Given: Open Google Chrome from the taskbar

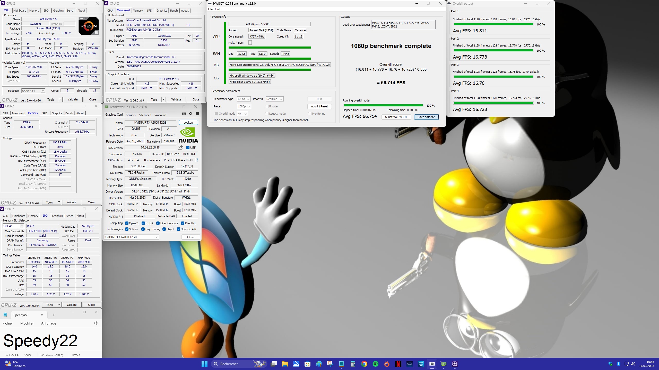Looking at the screenshot, I should point(364,364).
